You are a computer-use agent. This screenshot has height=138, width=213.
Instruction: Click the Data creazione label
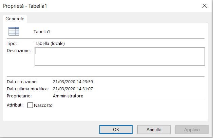(22, 82)
